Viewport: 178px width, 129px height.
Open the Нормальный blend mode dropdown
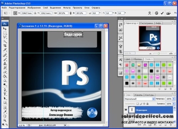tap(153, 99)
